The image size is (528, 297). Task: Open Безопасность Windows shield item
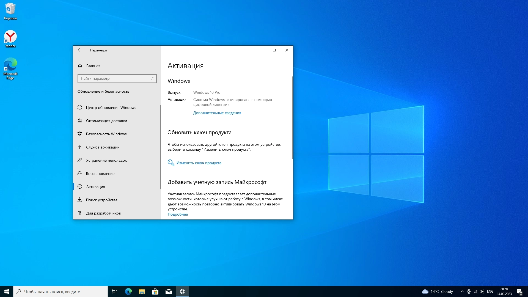point(106,134)
